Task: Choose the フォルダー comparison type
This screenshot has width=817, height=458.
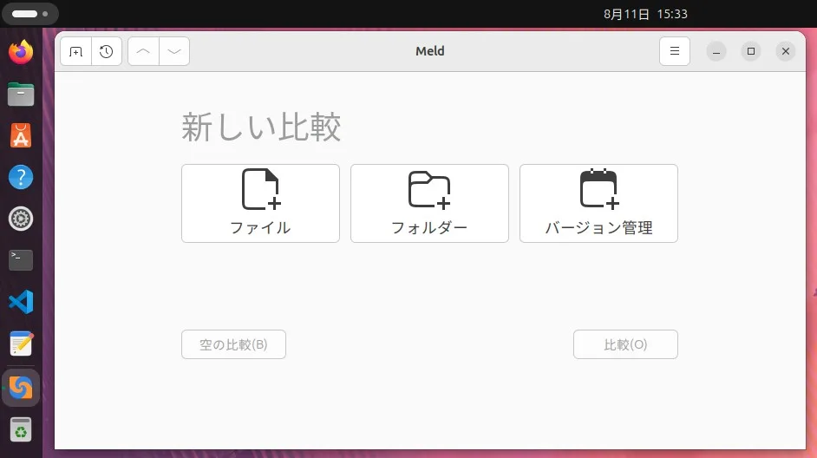Action: click(429, 203)
